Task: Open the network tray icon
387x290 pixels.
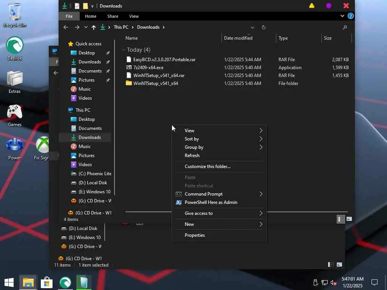Action: [325, 282]
